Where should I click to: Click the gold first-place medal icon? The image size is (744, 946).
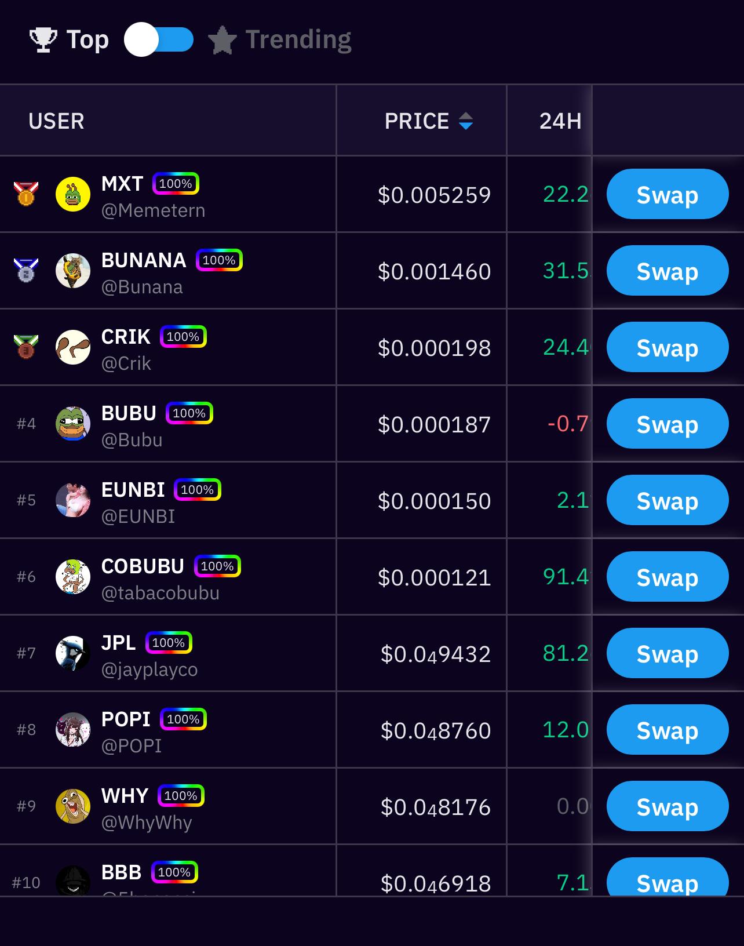[26, 194]
